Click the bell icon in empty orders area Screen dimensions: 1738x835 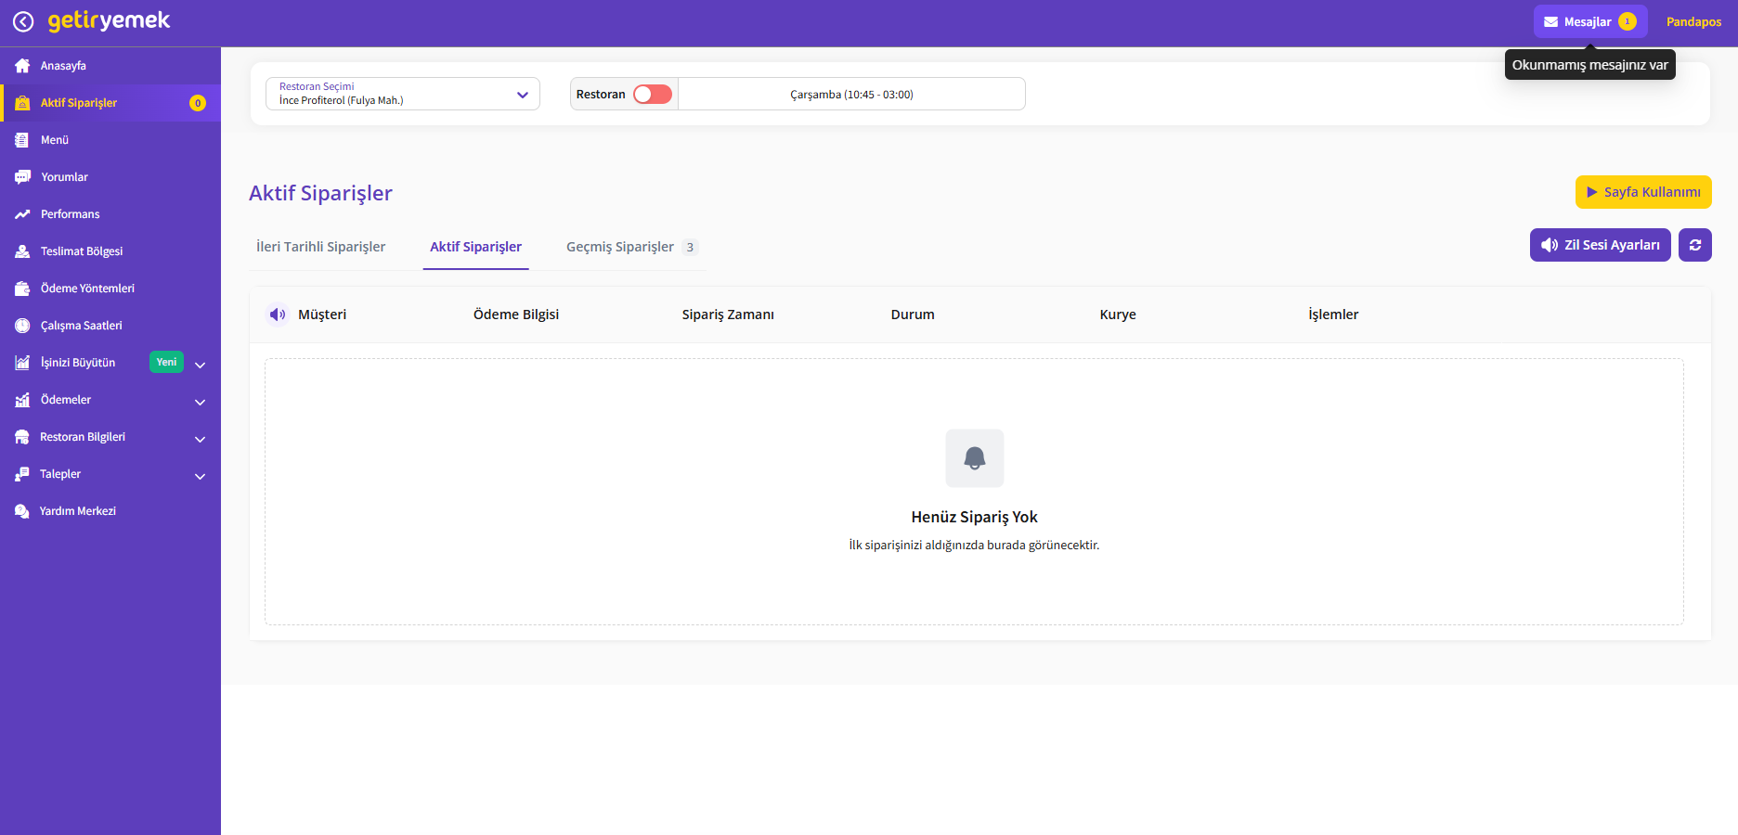click(x=974, y=458)
